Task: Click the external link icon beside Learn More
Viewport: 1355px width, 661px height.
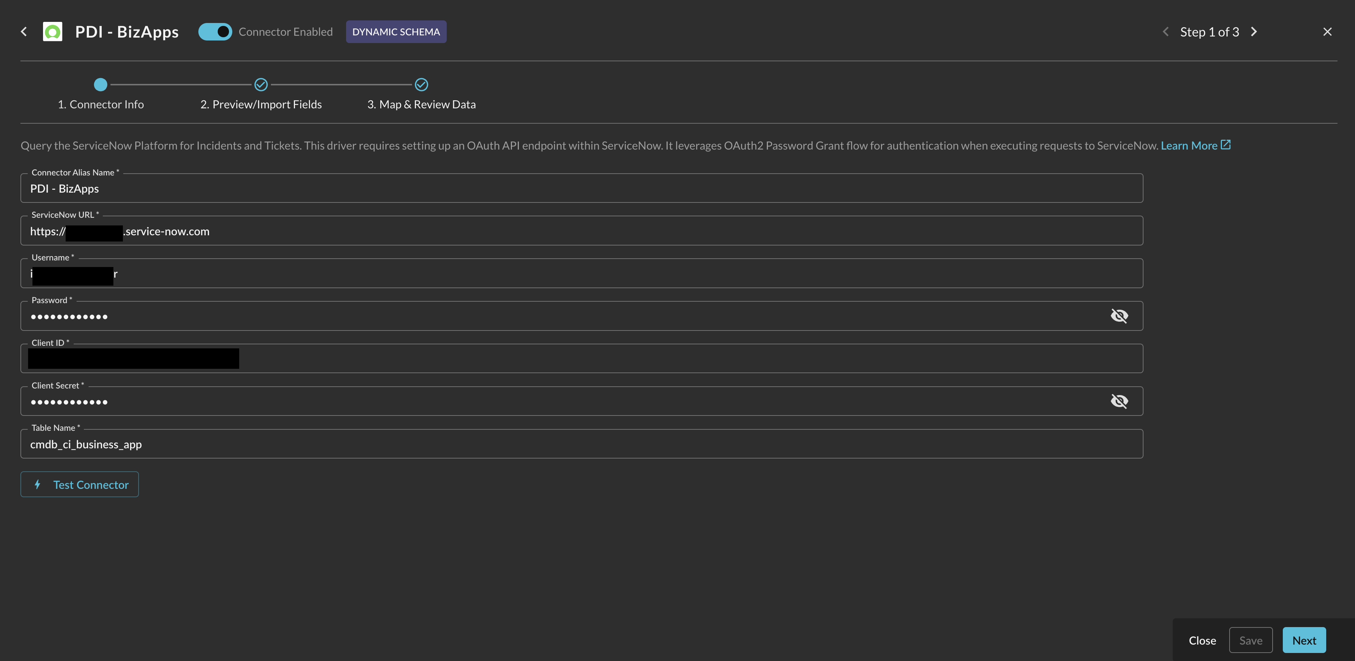Action: [x=1226, y=145]
